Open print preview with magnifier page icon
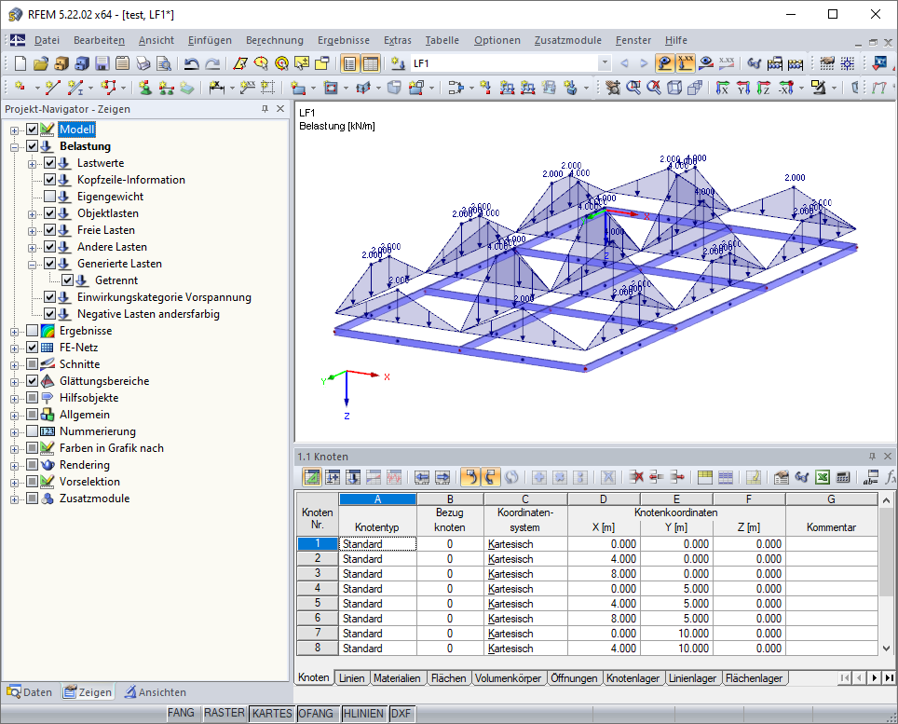Viewport: 898px width, 724px height. pyautogui.click(x=164, y=63)
